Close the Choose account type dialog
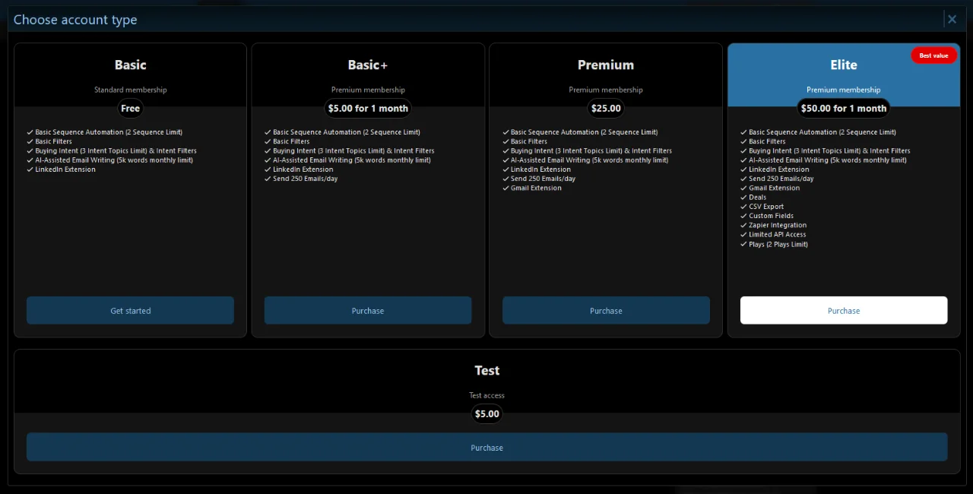 pyautogui.click(x=952, y=19)
